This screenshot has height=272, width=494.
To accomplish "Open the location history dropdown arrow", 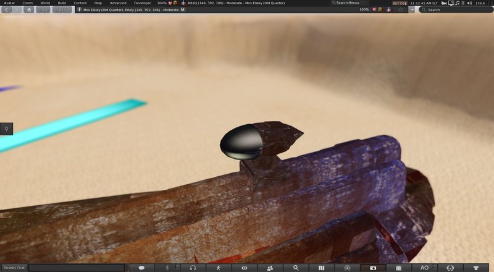I will click(412, 10).
